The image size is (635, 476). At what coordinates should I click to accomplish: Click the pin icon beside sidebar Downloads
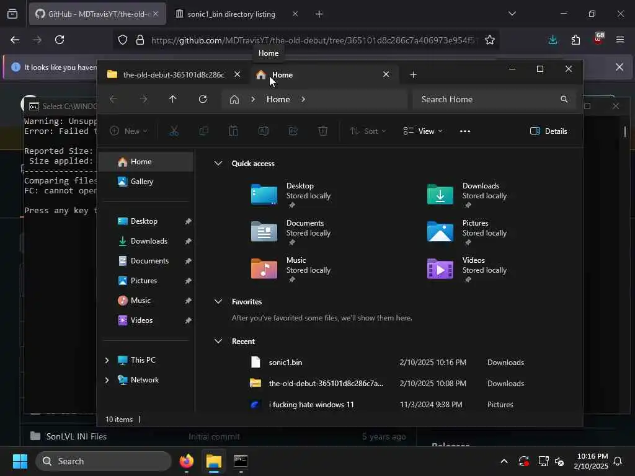(188, 241)
